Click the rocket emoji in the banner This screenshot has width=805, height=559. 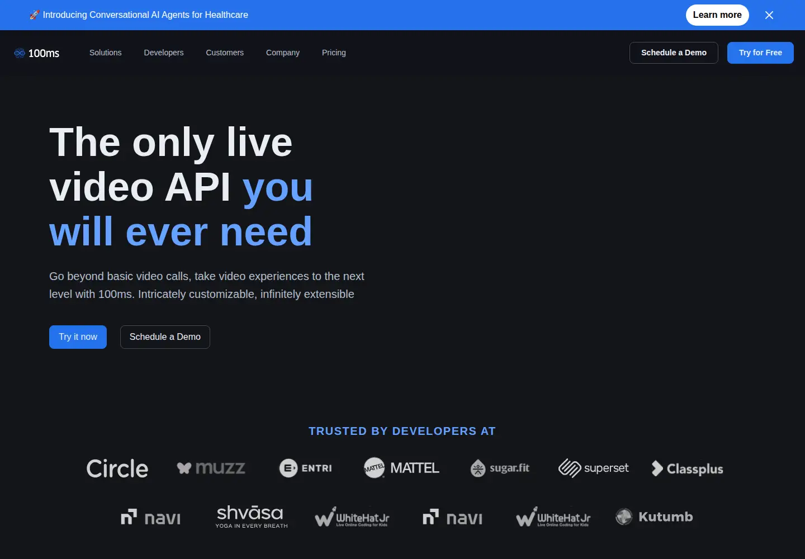pos(34,15)
